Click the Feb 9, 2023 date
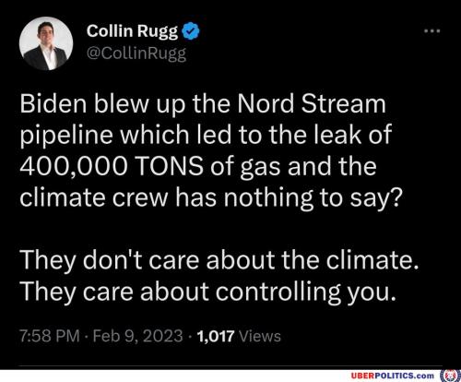Viewport: 461px width, 382px height. 137,336
